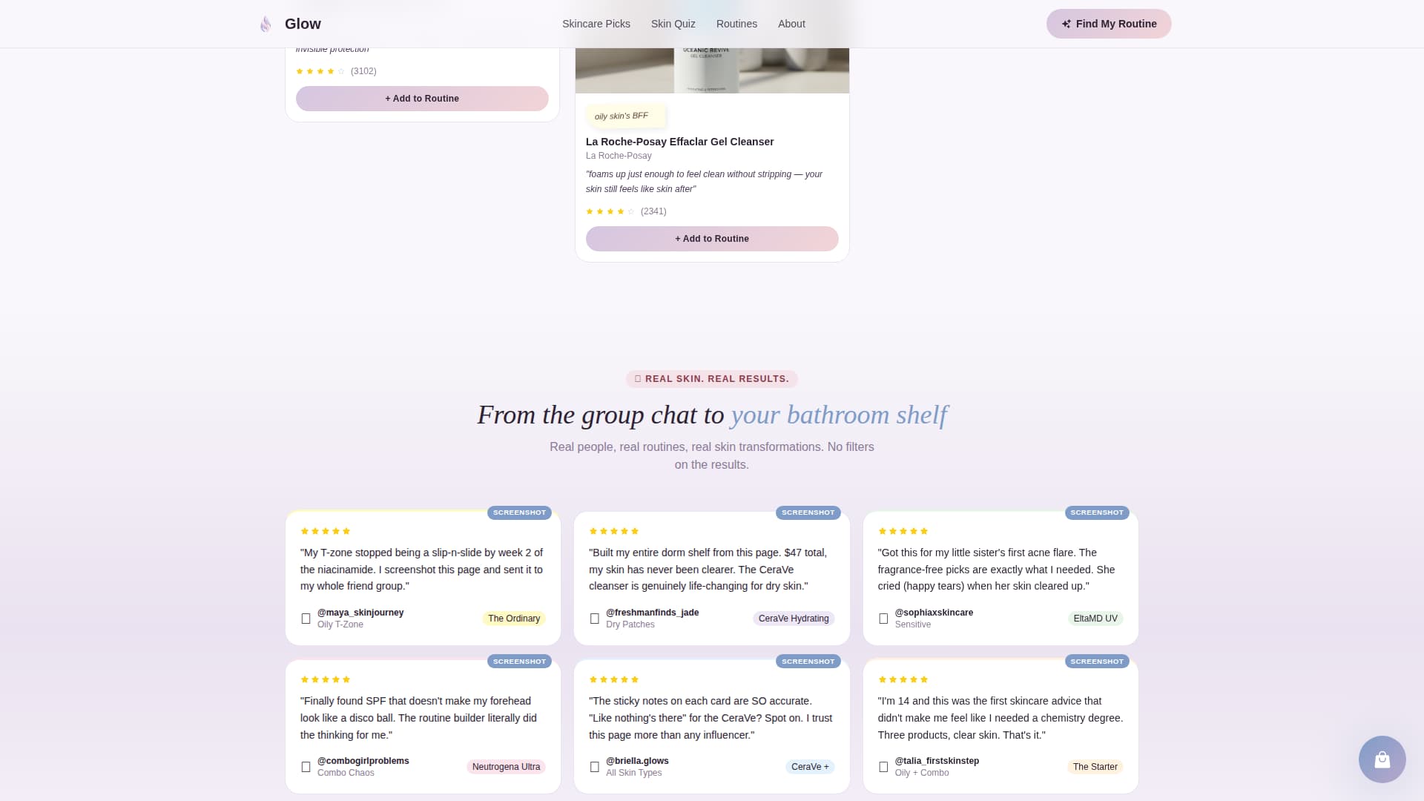Select the CeraVe Hydrating product tag
Viewport: 1424px width, 801px height.
coord(793,619)
